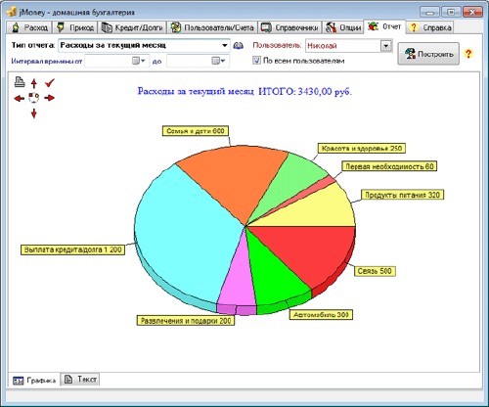The height and width of the screenshot is (407, 489).
Task: Click the yellow question mark near Построить
Action: (468, 54)
